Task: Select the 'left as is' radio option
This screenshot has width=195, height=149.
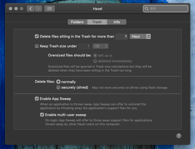Action: pos(95,56)
